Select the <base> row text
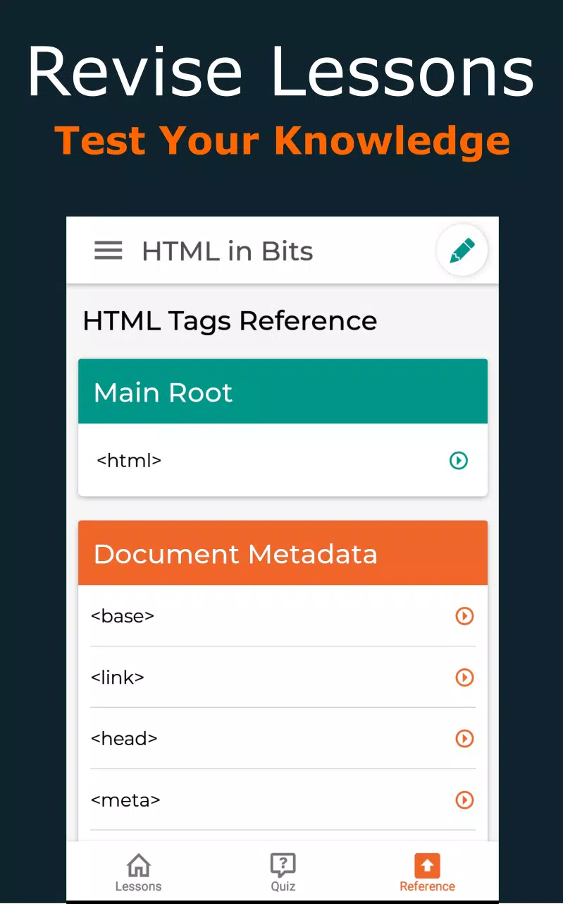The height and width of the screenshot is (904, 563). 123,616
